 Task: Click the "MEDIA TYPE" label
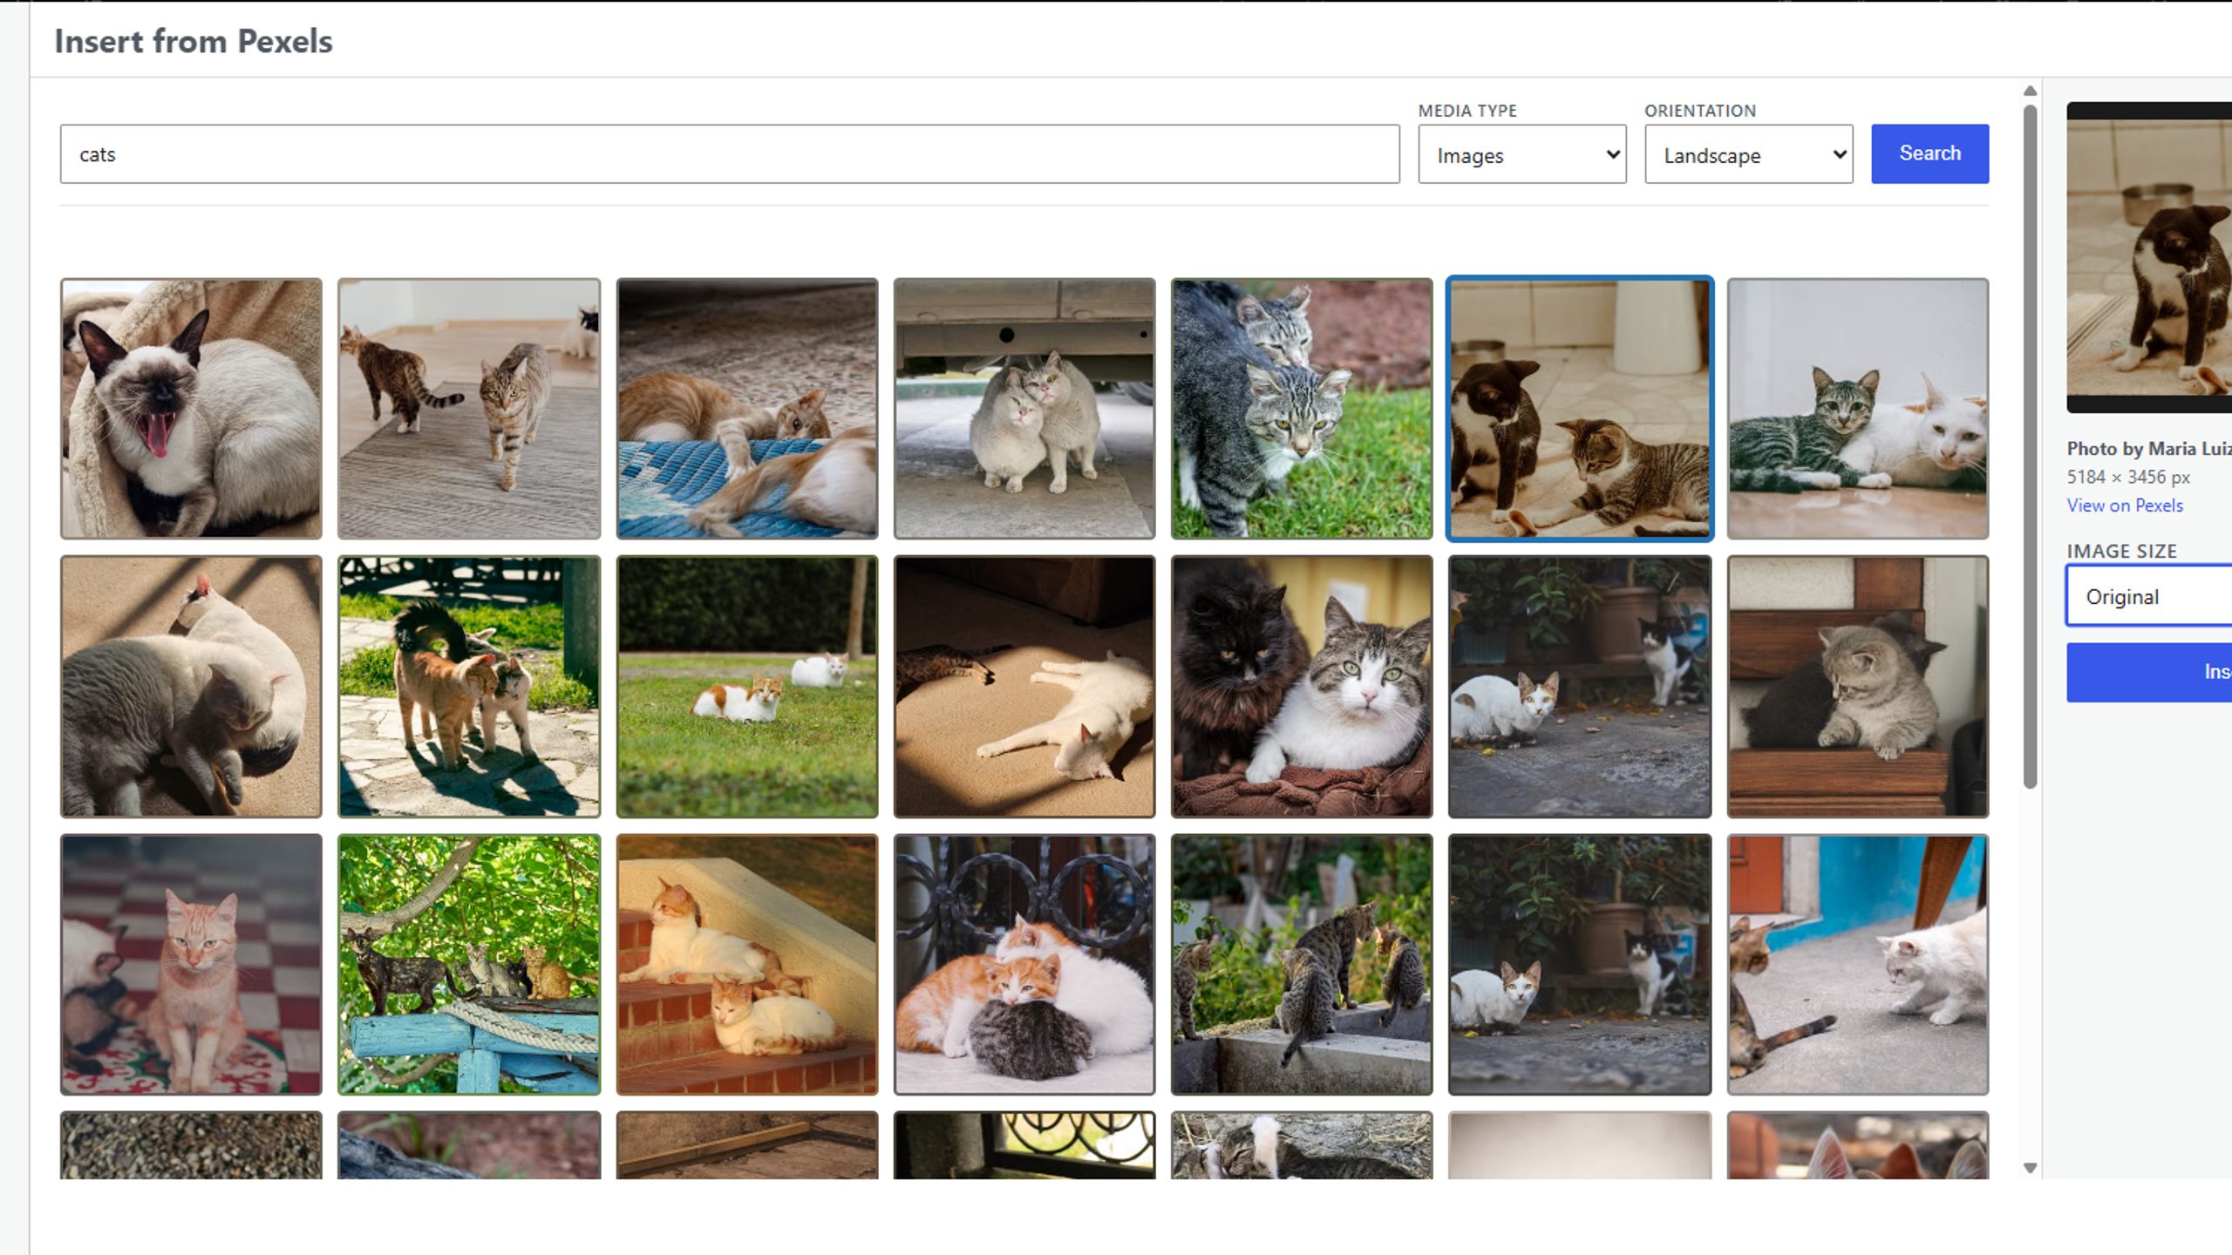coord(1467,111)
